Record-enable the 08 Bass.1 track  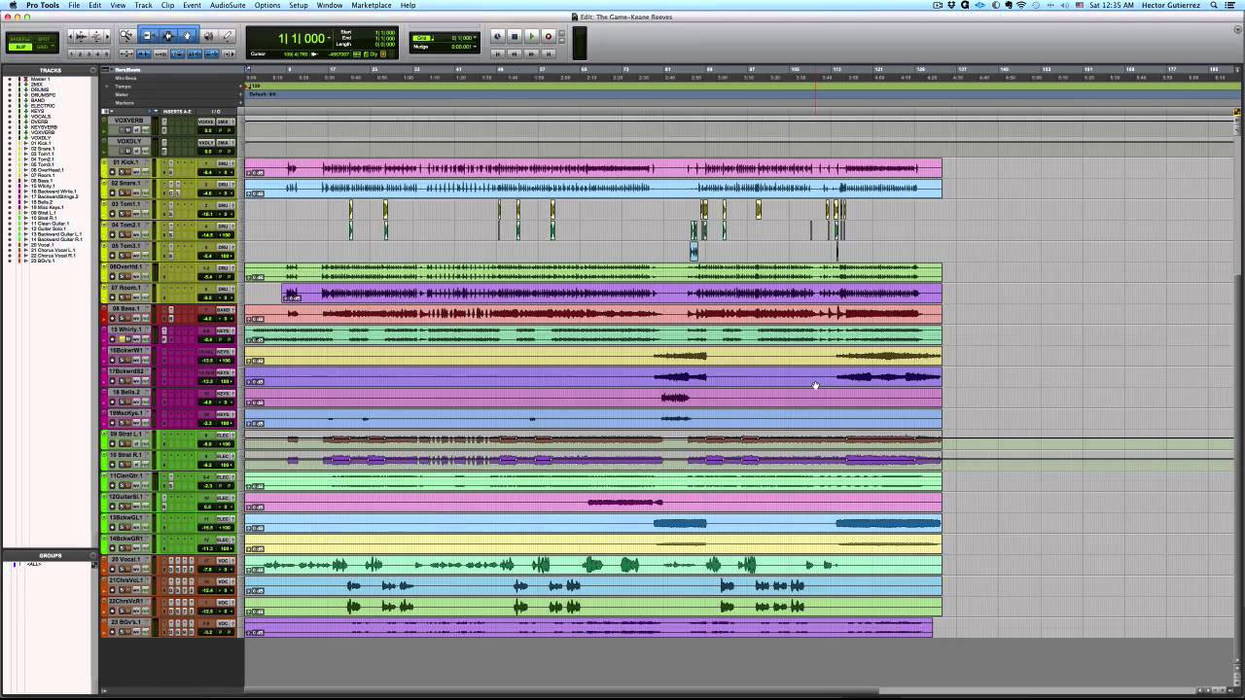(x=112, y=319)
